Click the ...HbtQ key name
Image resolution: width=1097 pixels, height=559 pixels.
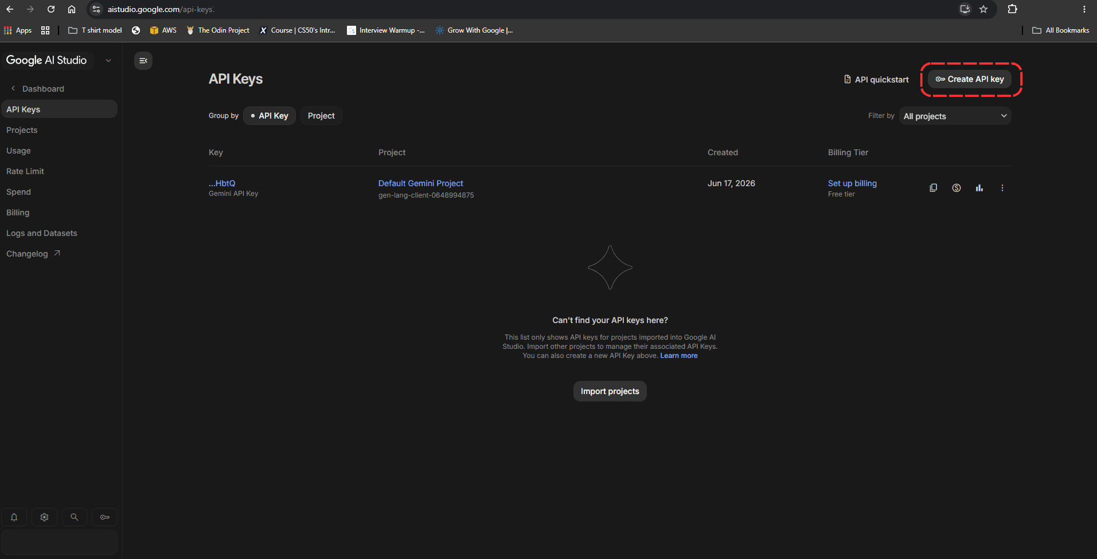(x=222, y=183)
